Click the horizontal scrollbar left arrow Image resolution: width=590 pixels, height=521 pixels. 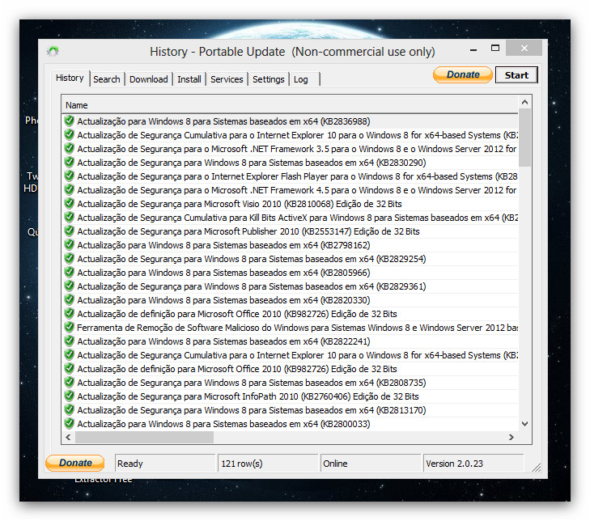[x=68, y=437]
